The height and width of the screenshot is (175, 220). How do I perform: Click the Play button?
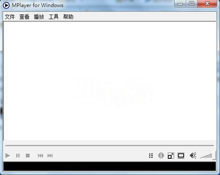pos(7,156)
